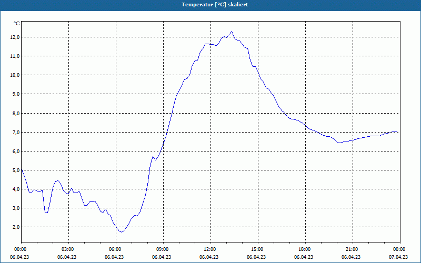This screenshot has height=263, width=421.
Task: Select the '12,0' y-axis label
Action: click(15, 37)
